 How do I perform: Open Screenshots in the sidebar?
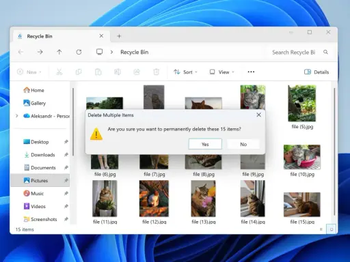tap(40, 219)
